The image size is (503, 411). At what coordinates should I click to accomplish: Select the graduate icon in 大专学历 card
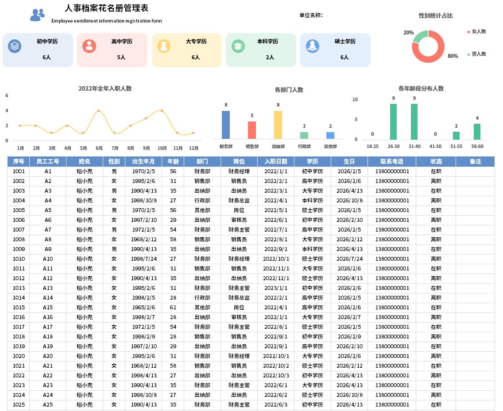(x=164, y=46)
